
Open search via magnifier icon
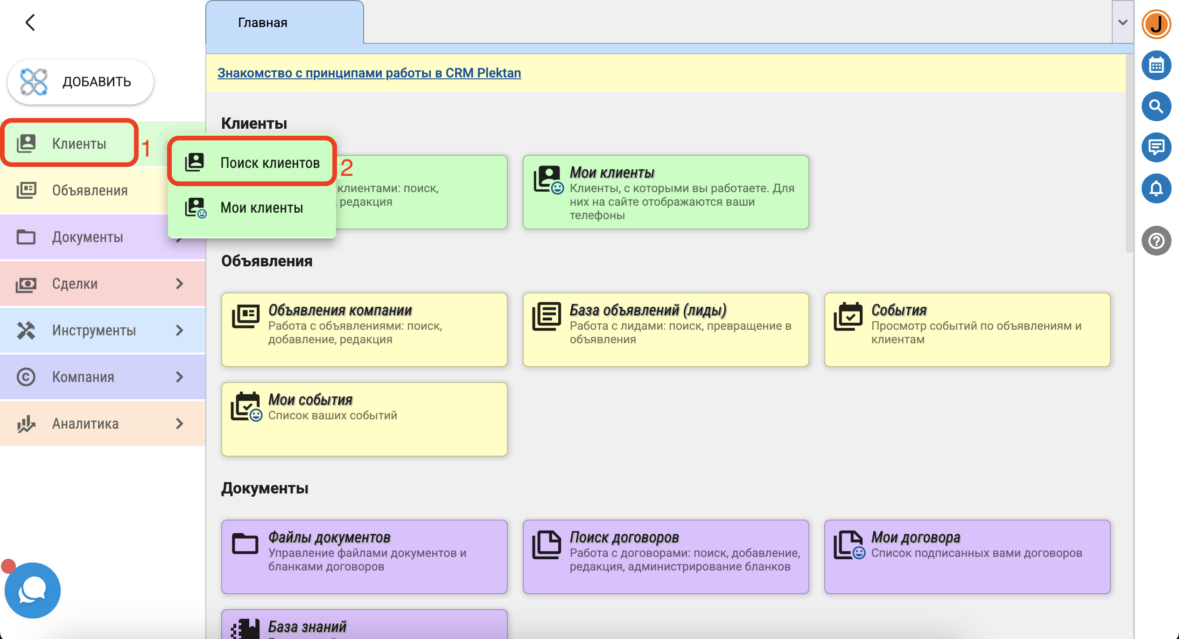1156,107
